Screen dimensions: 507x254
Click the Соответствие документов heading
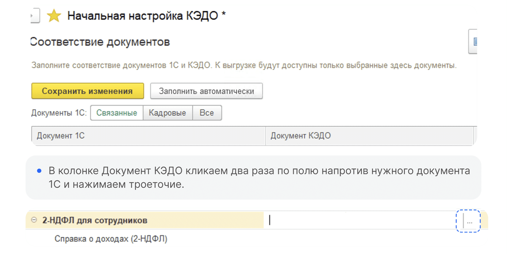pos(100,42)
